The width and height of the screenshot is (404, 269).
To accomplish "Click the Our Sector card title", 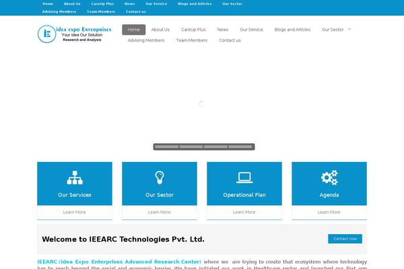I will [x=160, y=195].
